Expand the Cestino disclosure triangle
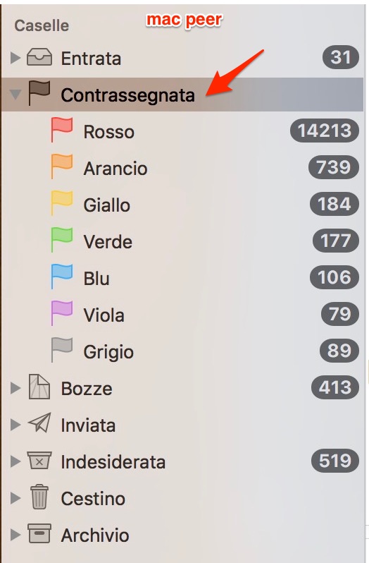This screenshot has height=563, width=369. [15, 498]
